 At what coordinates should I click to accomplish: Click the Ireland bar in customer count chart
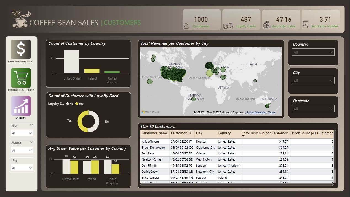click(x=92, y=71)
